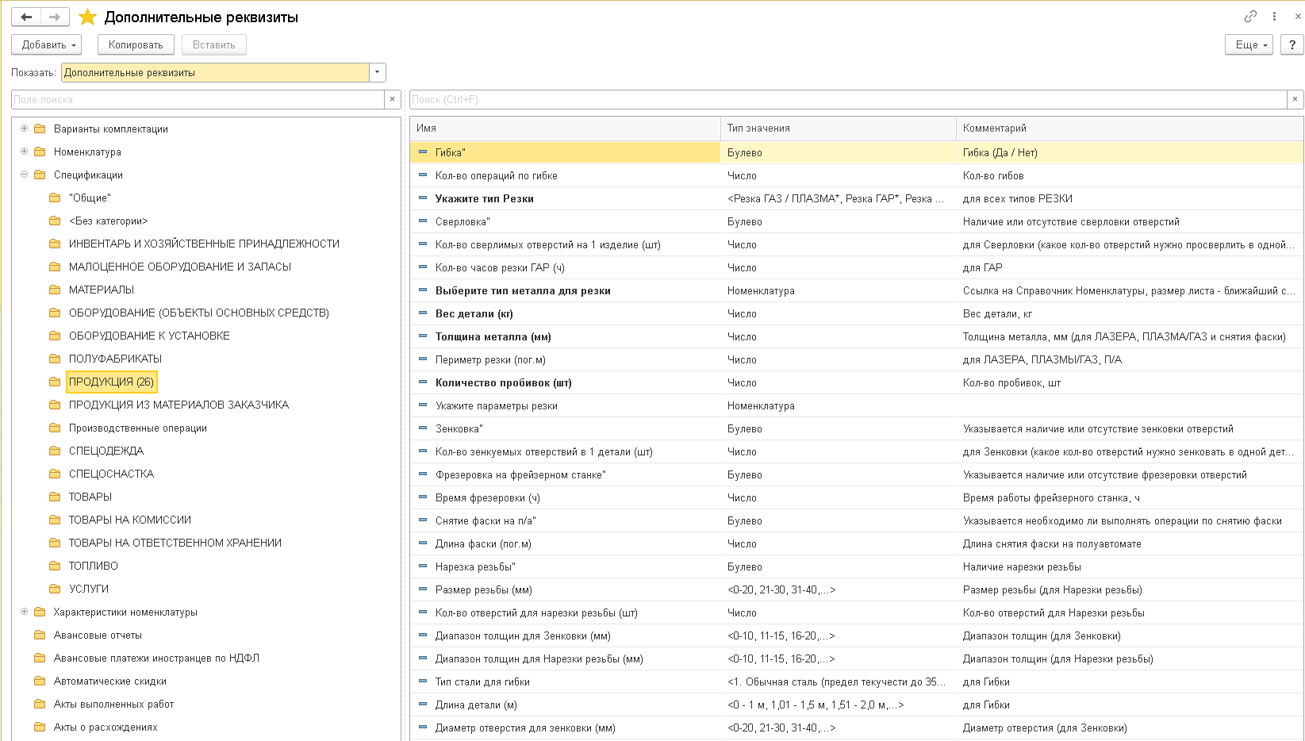The image size is (1305, 741).
Task: Toggle the favorites star icon
Action: [x=87, y=17]
